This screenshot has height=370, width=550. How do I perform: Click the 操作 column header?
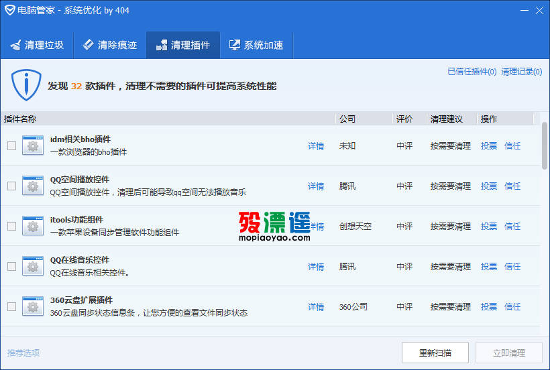(505, 119)
